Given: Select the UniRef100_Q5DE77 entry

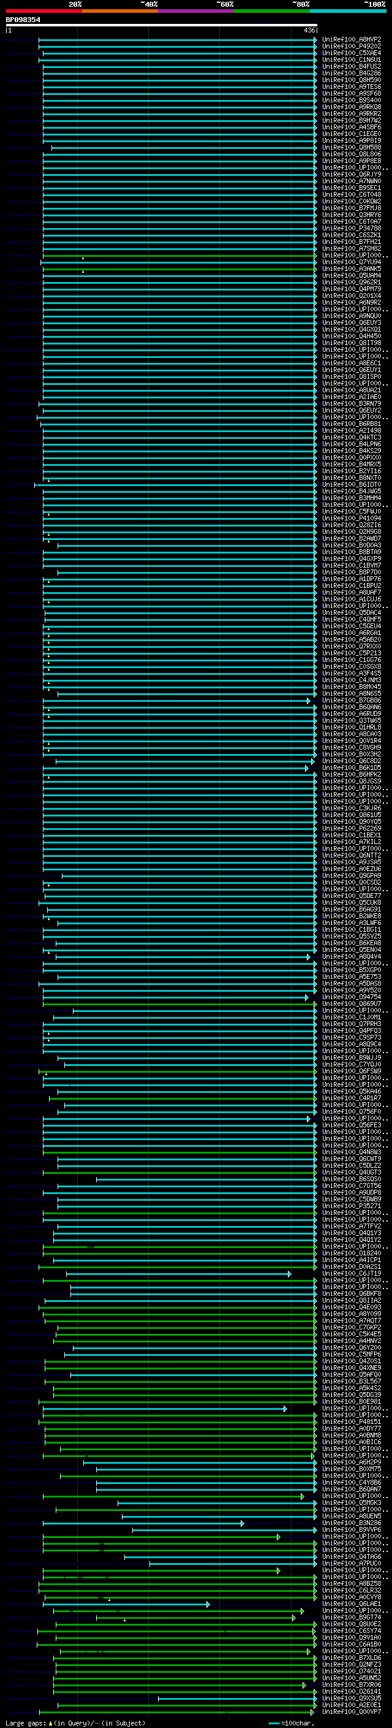Looking at the screenshot, I should [351, 896].
